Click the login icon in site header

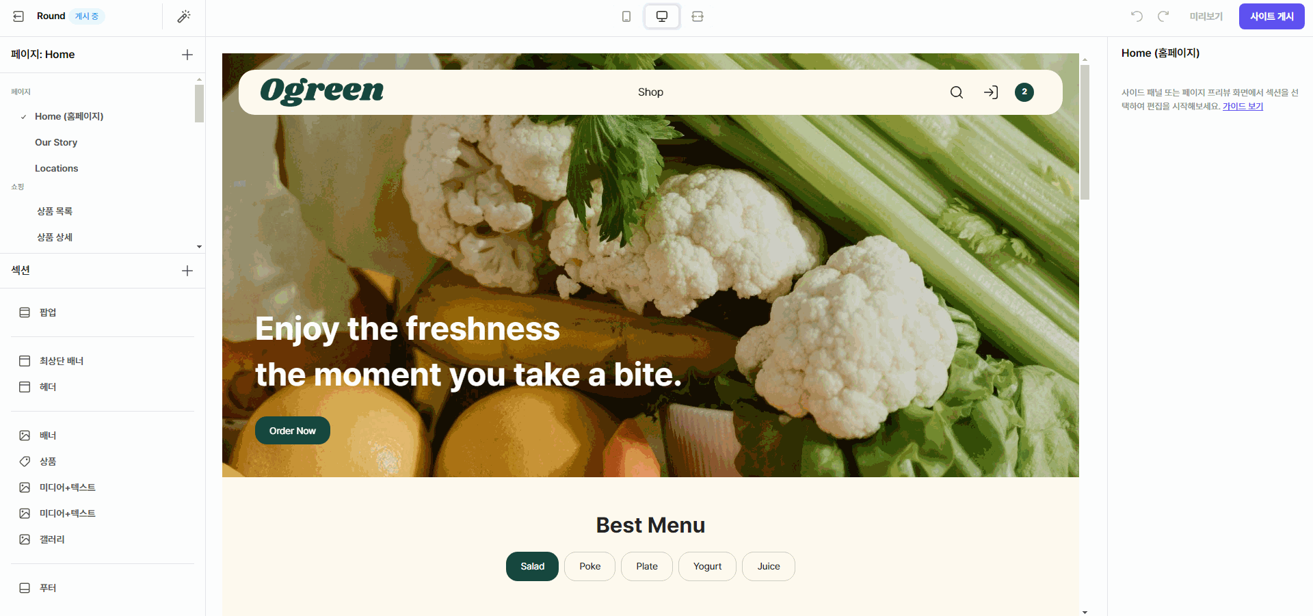[x=991, y=92]
